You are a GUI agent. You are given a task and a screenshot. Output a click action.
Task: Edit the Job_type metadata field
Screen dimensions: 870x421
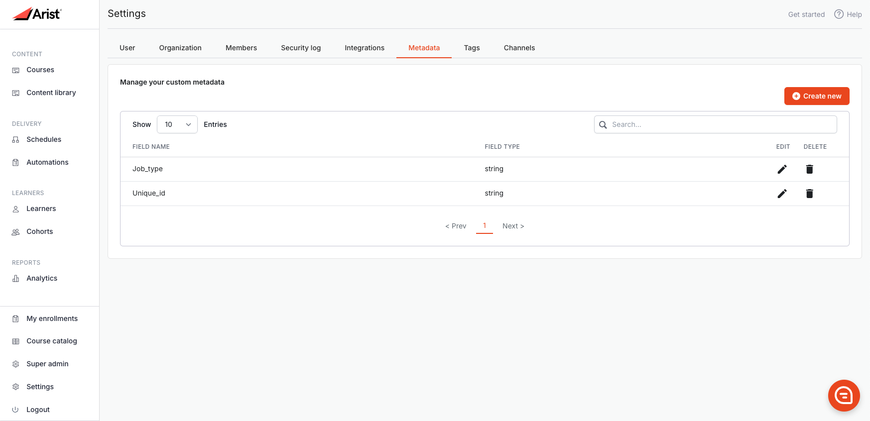[x=782, y=169]
